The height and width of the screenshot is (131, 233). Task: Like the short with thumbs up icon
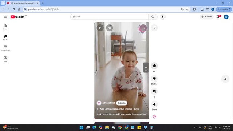tap(154, 66)
